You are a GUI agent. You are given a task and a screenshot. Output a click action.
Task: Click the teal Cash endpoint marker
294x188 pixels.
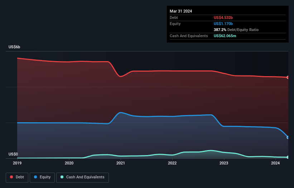288,157
